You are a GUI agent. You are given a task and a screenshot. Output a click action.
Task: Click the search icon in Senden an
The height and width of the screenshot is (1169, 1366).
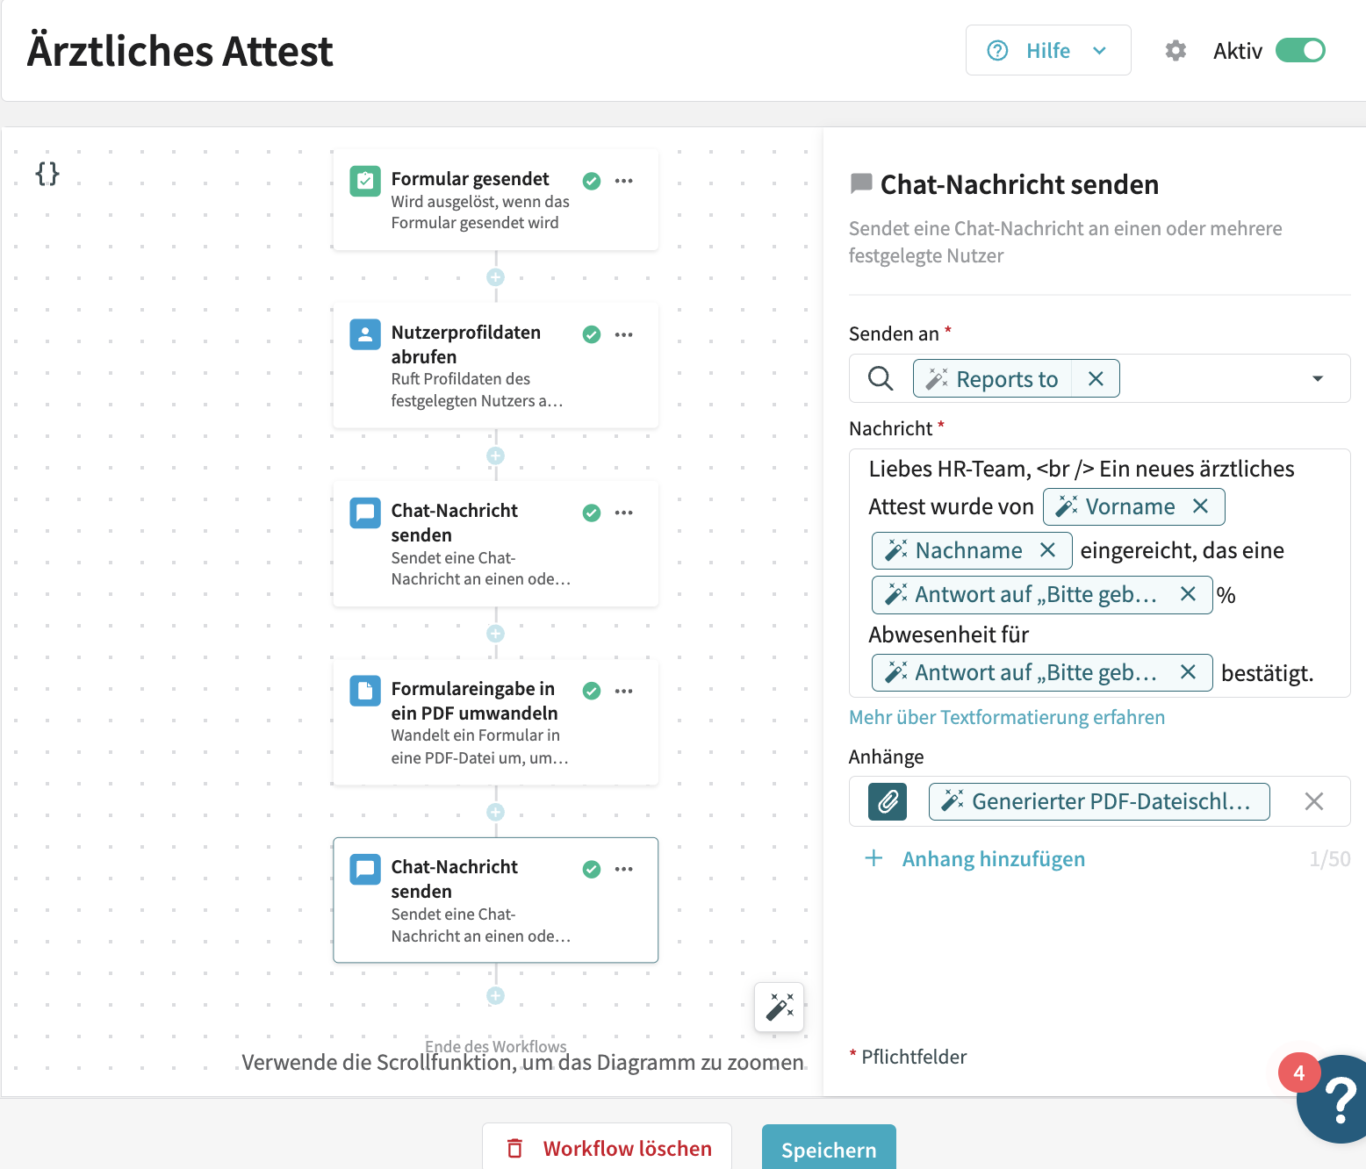coord(881,379)
